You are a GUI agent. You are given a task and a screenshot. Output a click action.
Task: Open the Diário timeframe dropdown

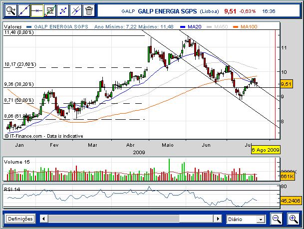246,219
